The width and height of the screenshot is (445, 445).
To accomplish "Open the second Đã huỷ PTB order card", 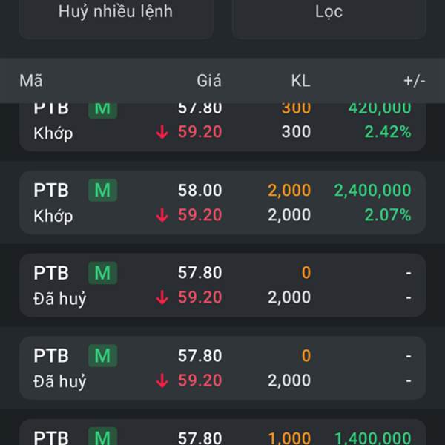I will (x=222, y=368).
